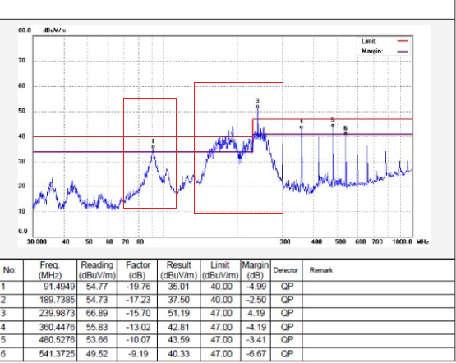Click the '400' x-axis frequency label

(316, 241)
